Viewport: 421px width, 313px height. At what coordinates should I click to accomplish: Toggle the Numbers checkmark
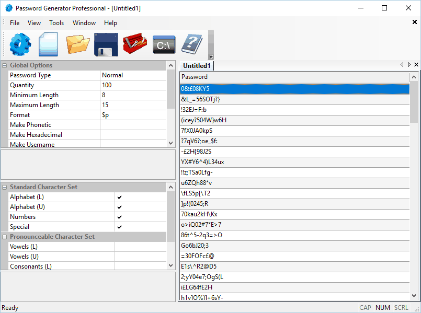point(119,217)
